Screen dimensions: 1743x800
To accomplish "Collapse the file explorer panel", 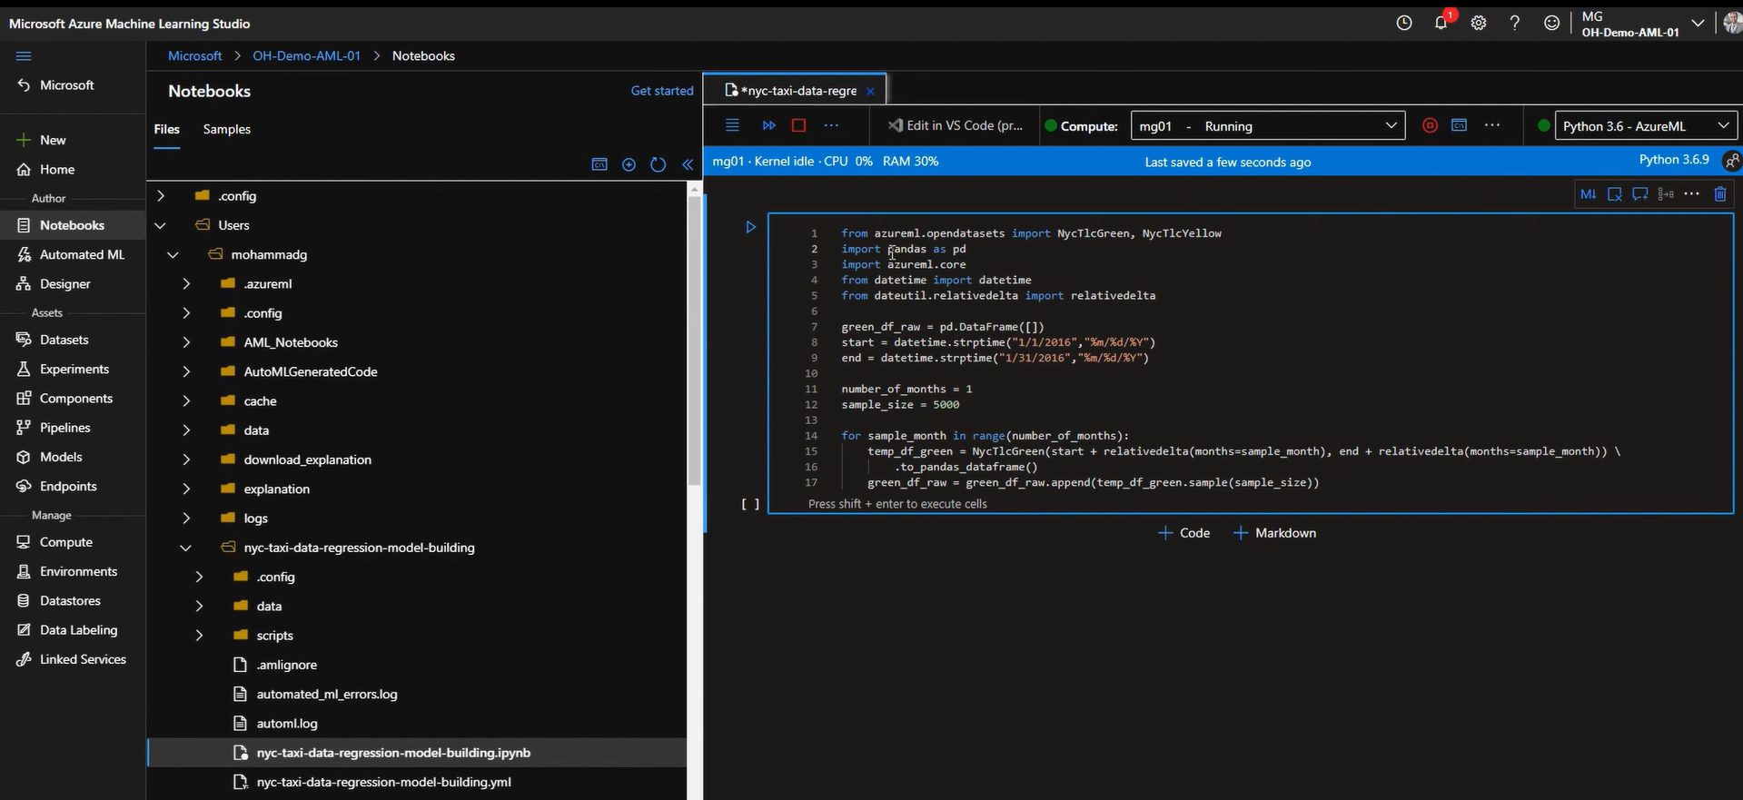I will (x=688, y=164).
